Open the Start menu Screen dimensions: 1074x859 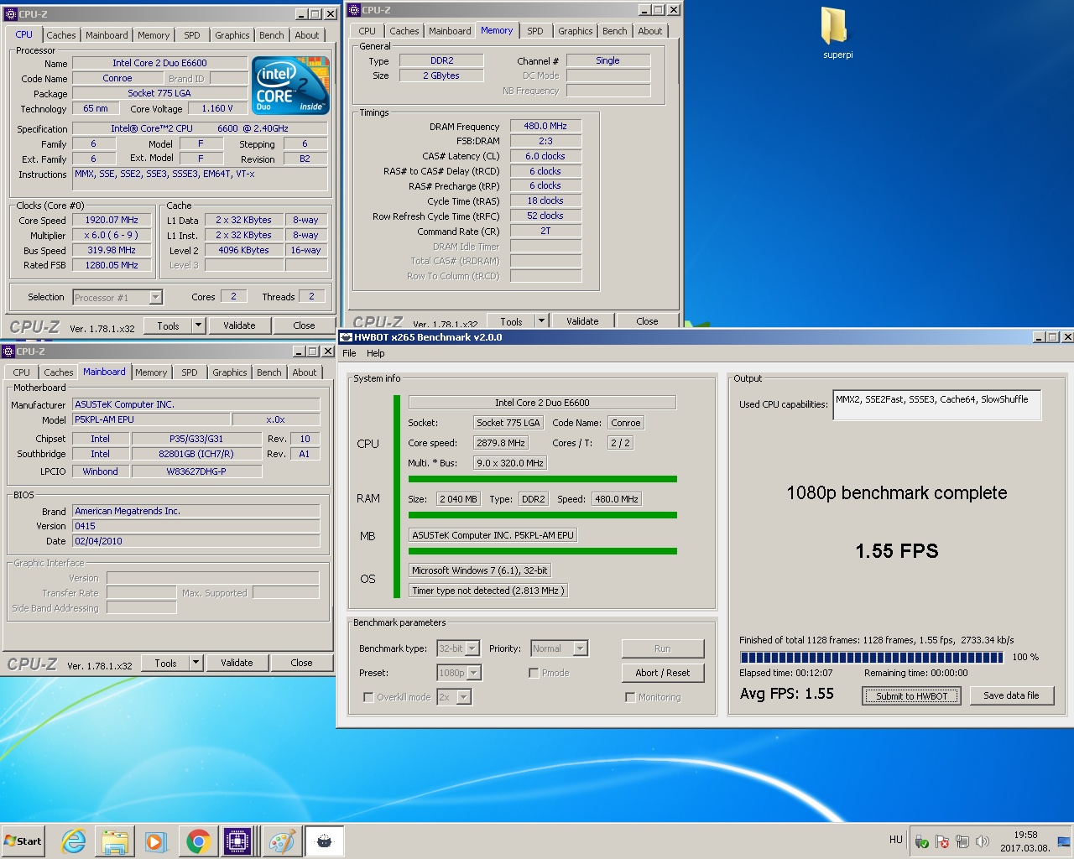pyautogui.click(x=23, y=841)
